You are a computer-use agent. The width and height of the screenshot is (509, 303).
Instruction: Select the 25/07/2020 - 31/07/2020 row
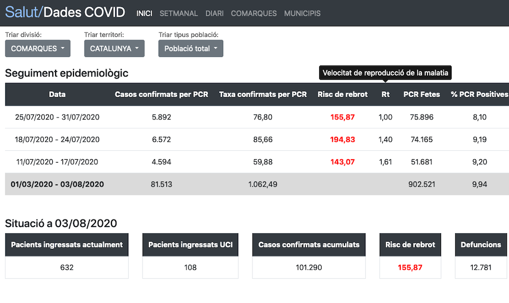click(x=57, y=117)
